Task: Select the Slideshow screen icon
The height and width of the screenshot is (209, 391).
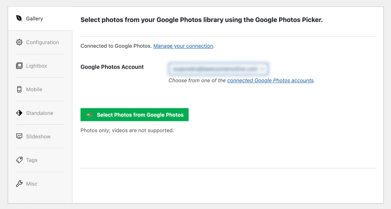Action: point(19,136)
